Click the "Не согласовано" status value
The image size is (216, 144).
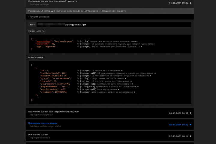coord(61,79)
